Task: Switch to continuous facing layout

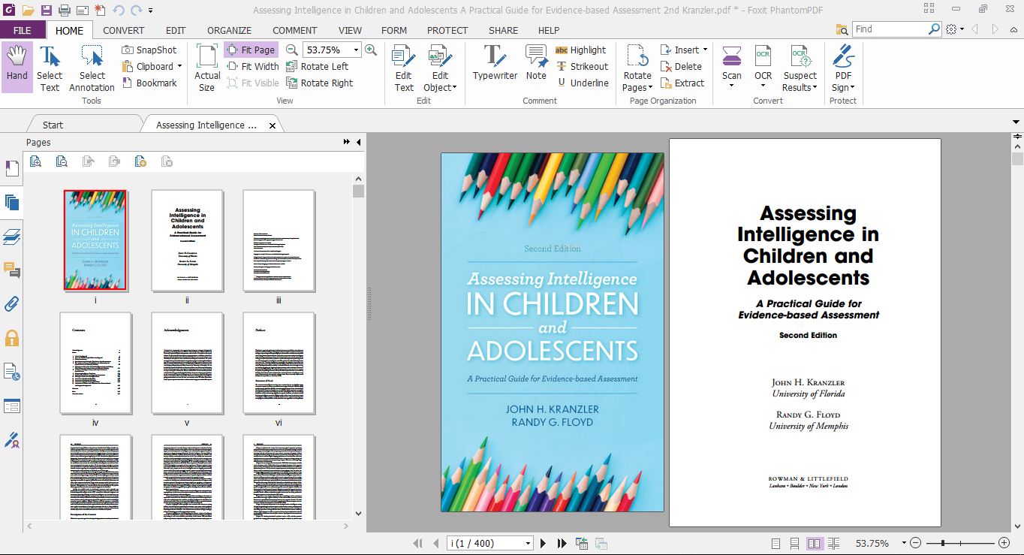Action: [833, 543]
